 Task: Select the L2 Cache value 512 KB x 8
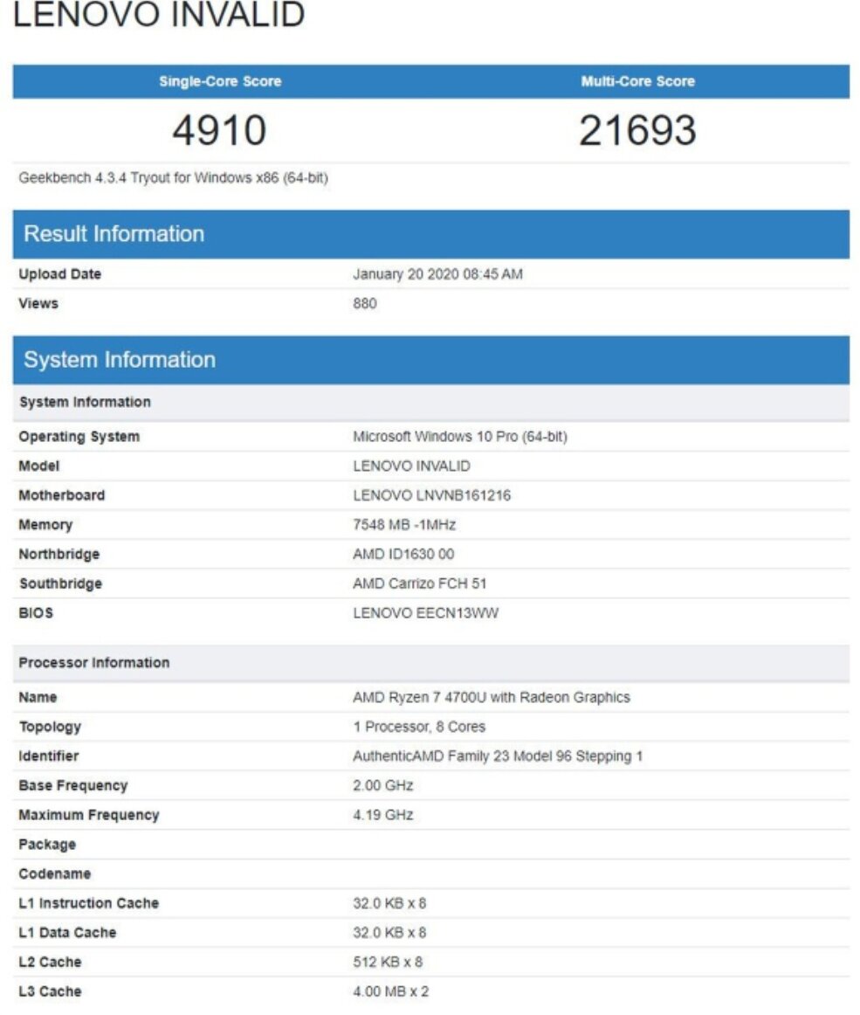pyautogui.click(x=387, y=963)
